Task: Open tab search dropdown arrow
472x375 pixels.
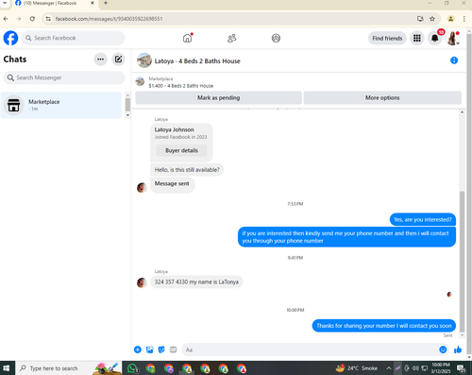Action: pos(5,3)
